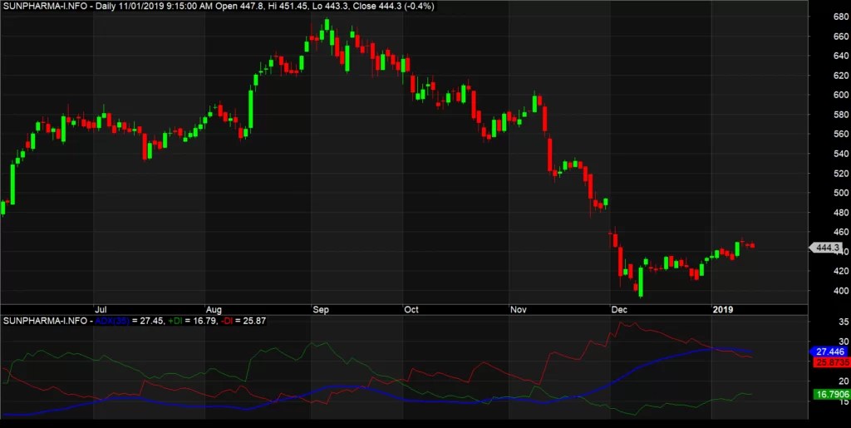
Task: Click the 560 price axis label
Action: (x=841, y=134)
